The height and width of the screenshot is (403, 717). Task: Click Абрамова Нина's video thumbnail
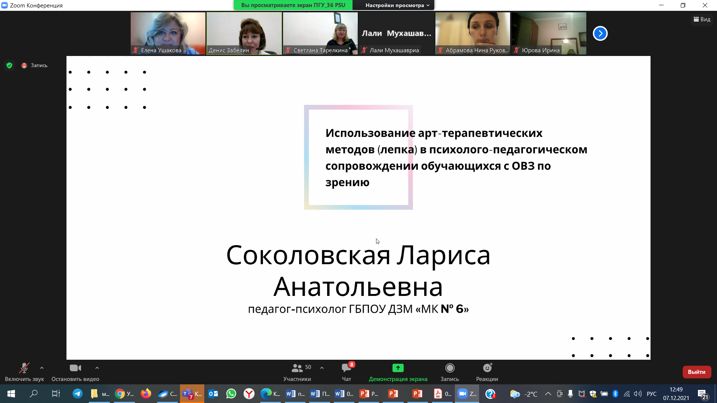tap(472, 33)
